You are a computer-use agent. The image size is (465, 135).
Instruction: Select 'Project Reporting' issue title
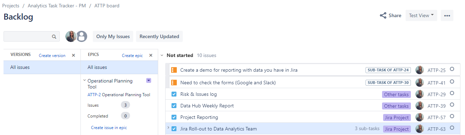coord(199,117)
